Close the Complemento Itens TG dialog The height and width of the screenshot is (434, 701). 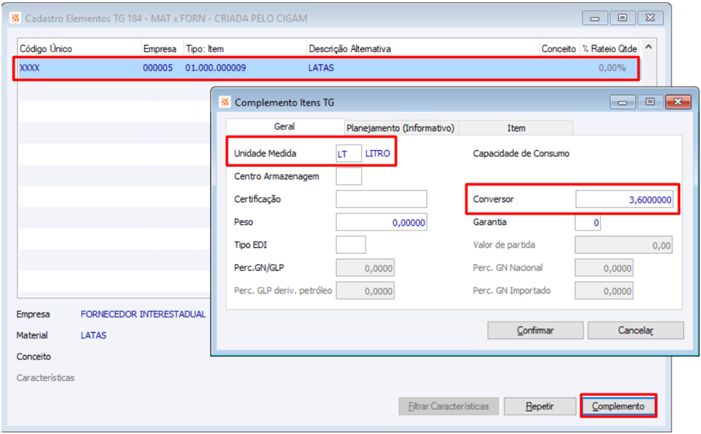(677, 102)
